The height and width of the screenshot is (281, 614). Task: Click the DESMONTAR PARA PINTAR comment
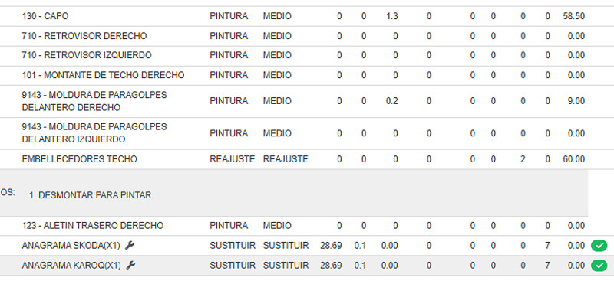[x=90, y=195]
